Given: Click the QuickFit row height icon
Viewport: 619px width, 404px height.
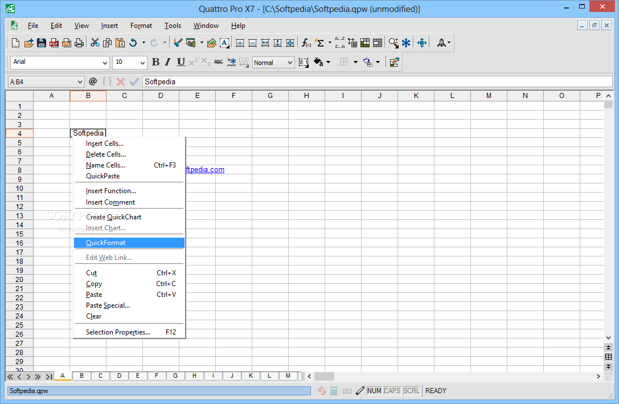Looking at the screenshot, I should [278, 43].
